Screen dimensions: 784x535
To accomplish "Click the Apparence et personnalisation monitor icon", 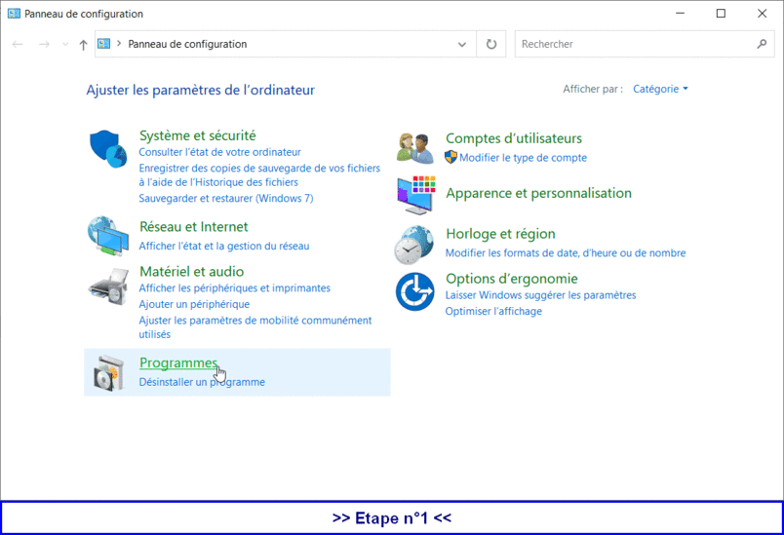I will pyautogui.click(x=416, y=195).
